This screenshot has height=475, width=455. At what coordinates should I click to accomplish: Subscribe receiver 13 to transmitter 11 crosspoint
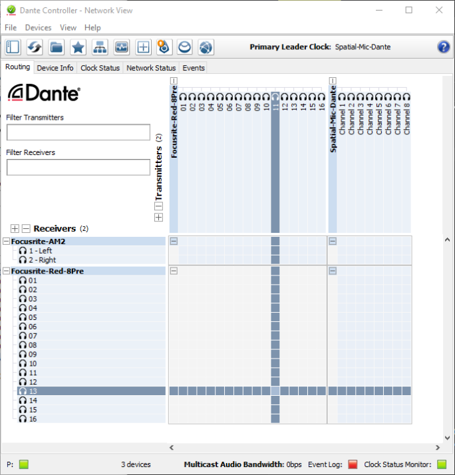pos(275,391)
